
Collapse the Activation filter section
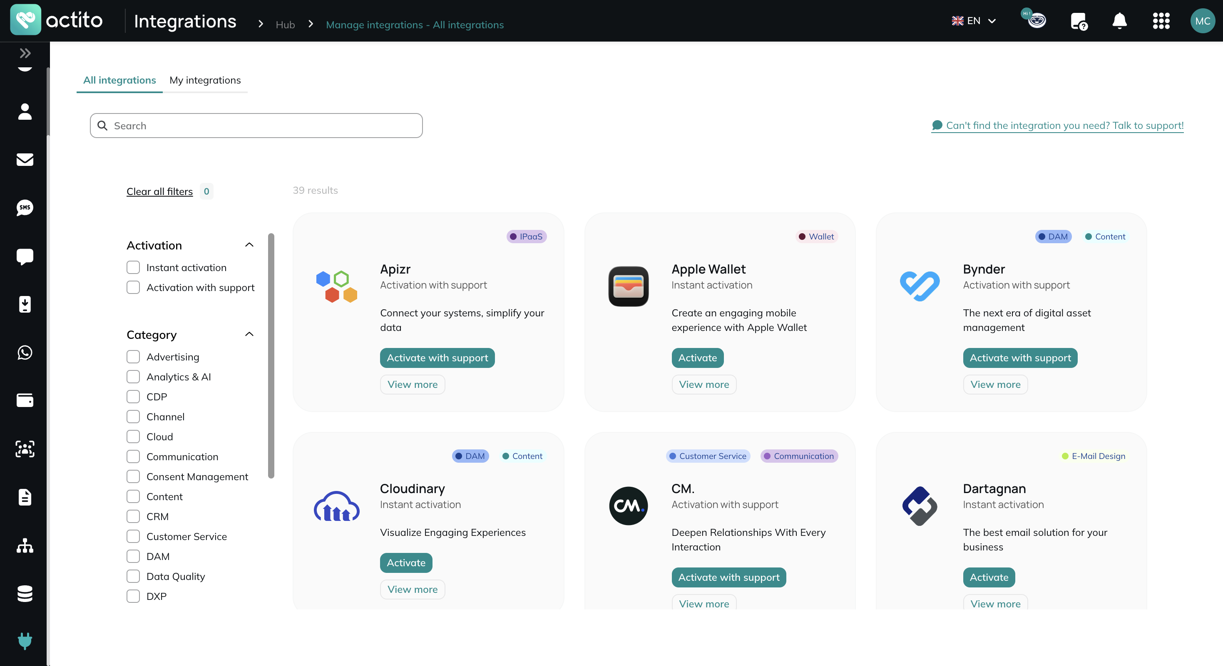(x=249, y=245)
